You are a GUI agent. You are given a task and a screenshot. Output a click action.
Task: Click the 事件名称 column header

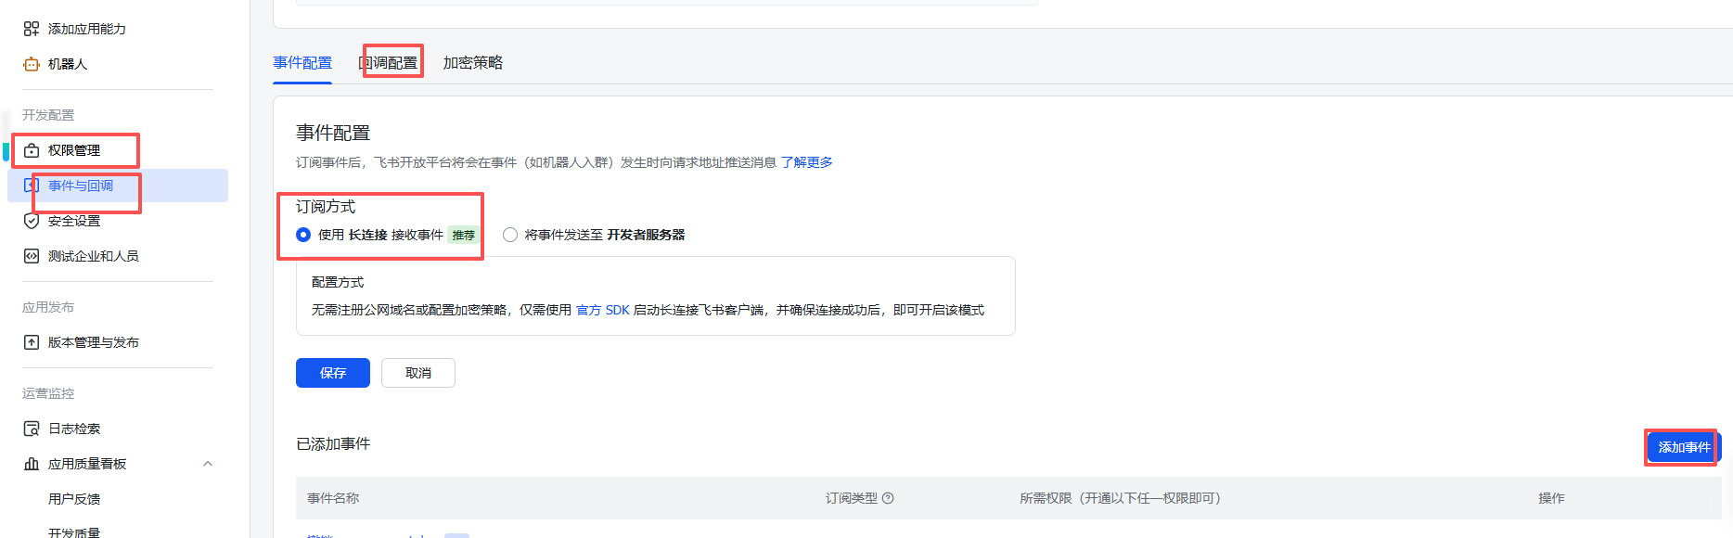tap(333, 498)
